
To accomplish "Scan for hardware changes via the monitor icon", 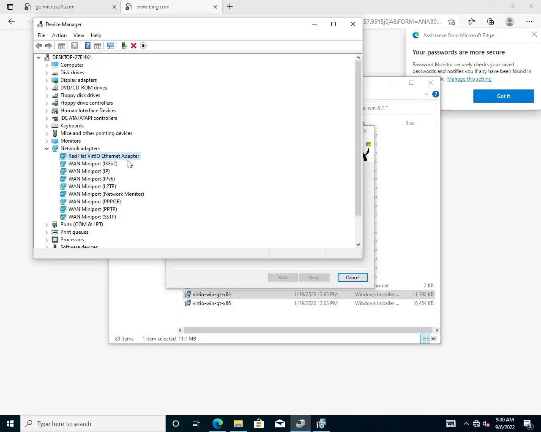I will coord(111,46).
